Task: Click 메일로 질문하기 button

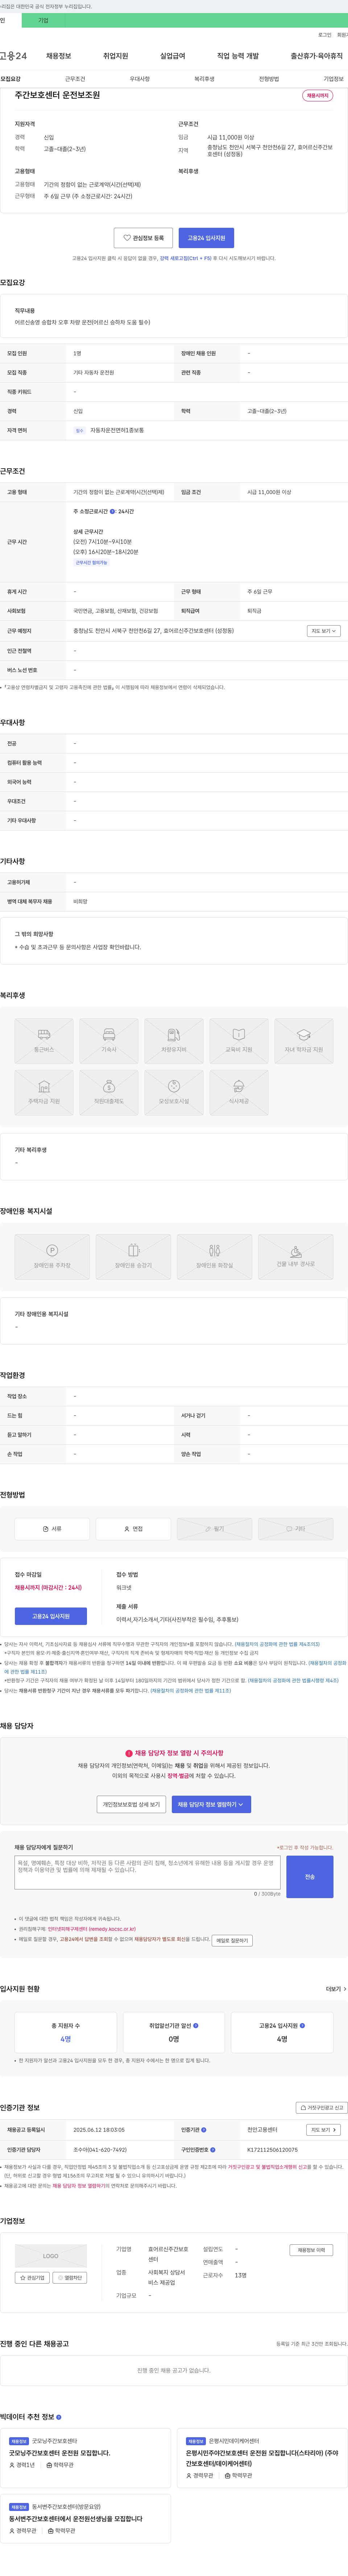Action: click(x=232, y=1941)
